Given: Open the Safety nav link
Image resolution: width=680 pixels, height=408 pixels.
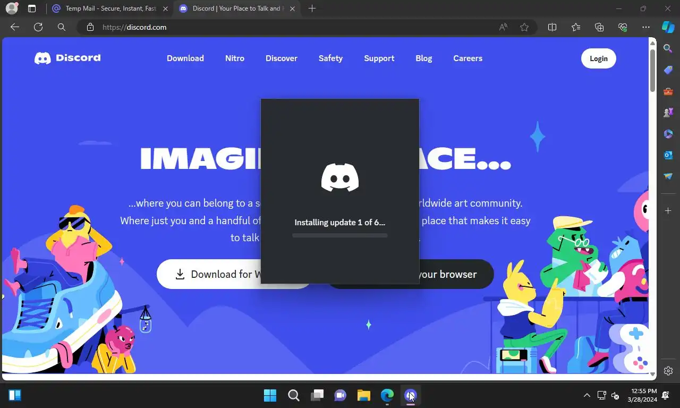Looking at the screenshot, I should [x=330, y=58].
